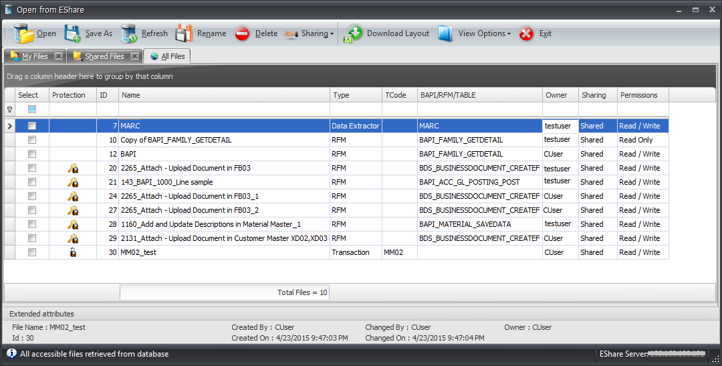Click the Rename toolbar icon
722x366 pixels.
pos(184,33)
